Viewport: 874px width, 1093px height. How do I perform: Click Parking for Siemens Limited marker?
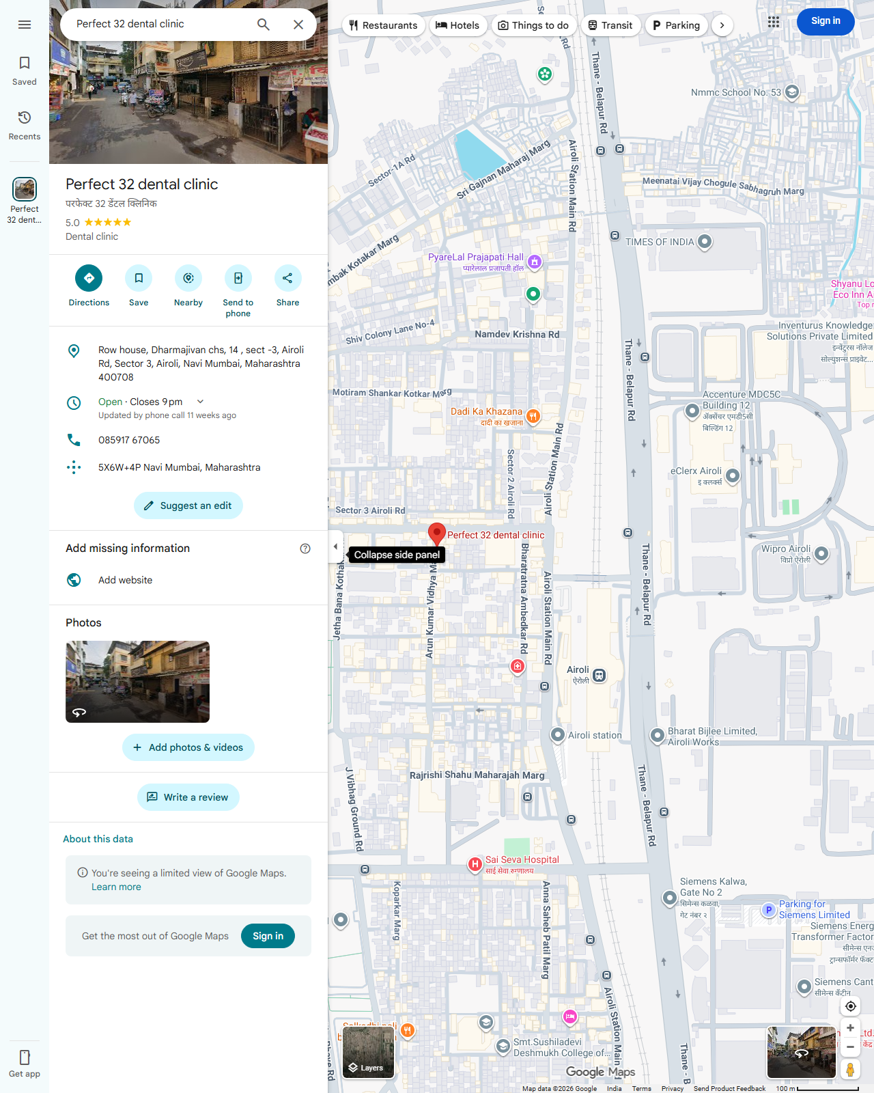[x=769, y=910]
